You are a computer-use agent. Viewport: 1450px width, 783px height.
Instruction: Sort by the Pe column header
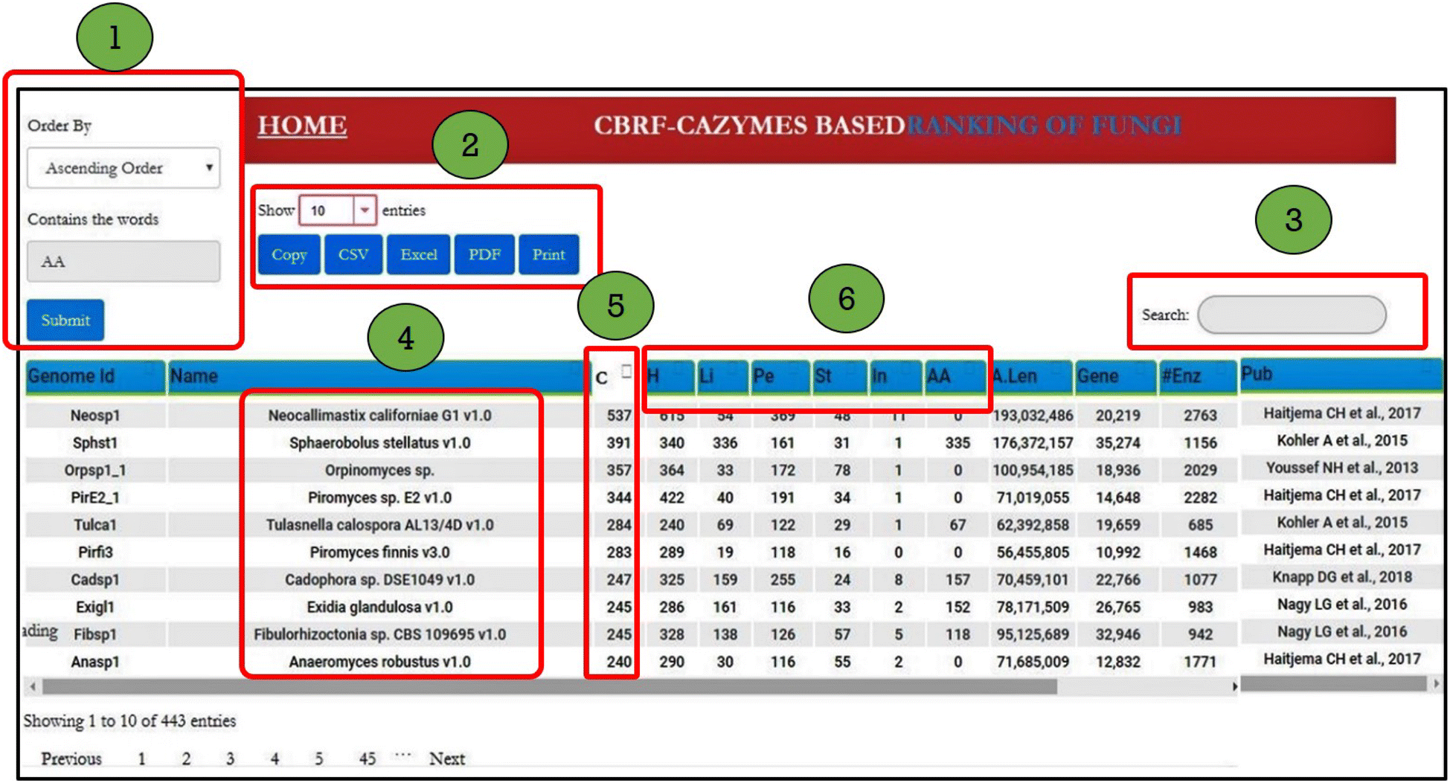click(x=780, y=376)
